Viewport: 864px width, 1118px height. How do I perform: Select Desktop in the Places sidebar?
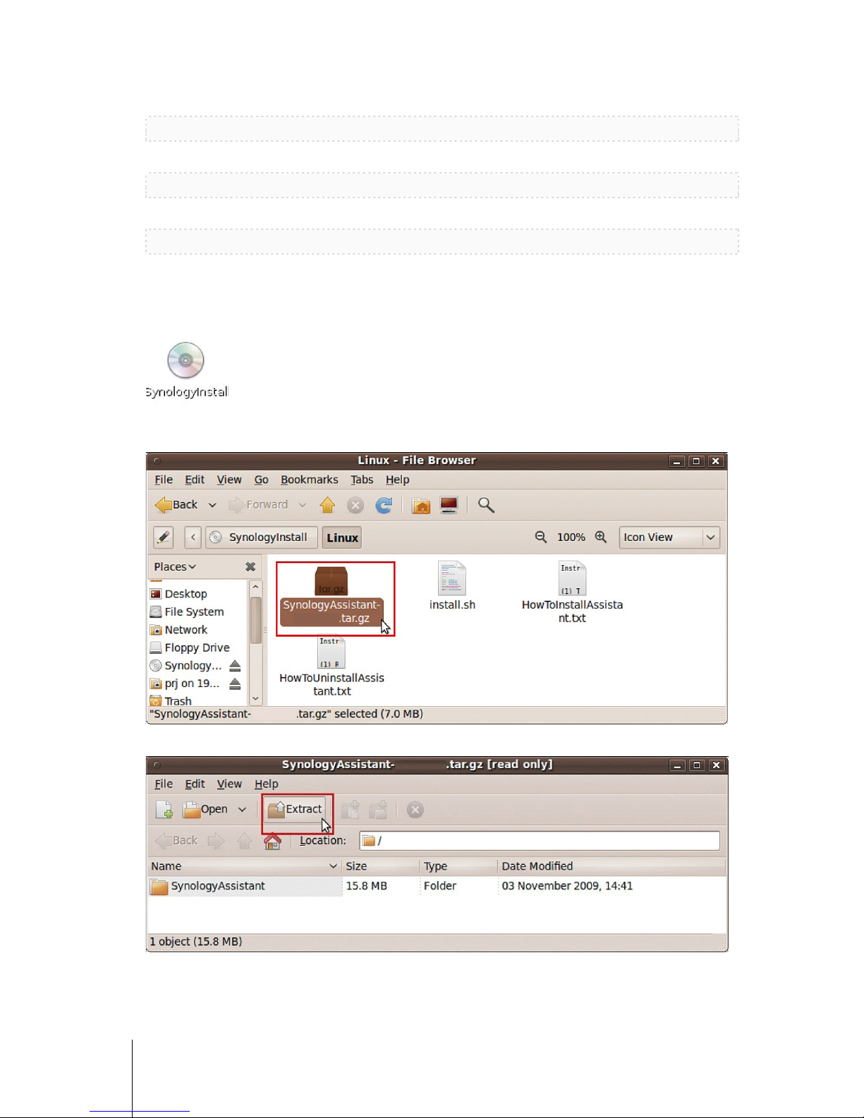178,594
